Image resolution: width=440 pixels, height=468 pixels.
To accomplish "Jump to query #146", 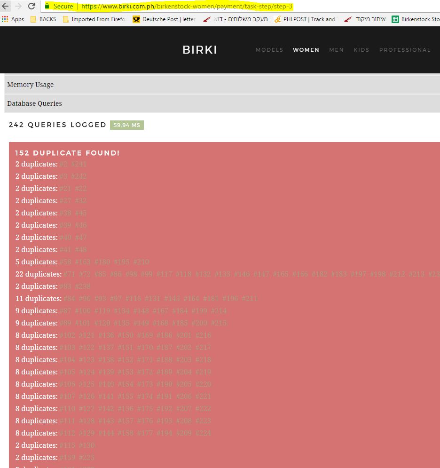I will point(242,274).
